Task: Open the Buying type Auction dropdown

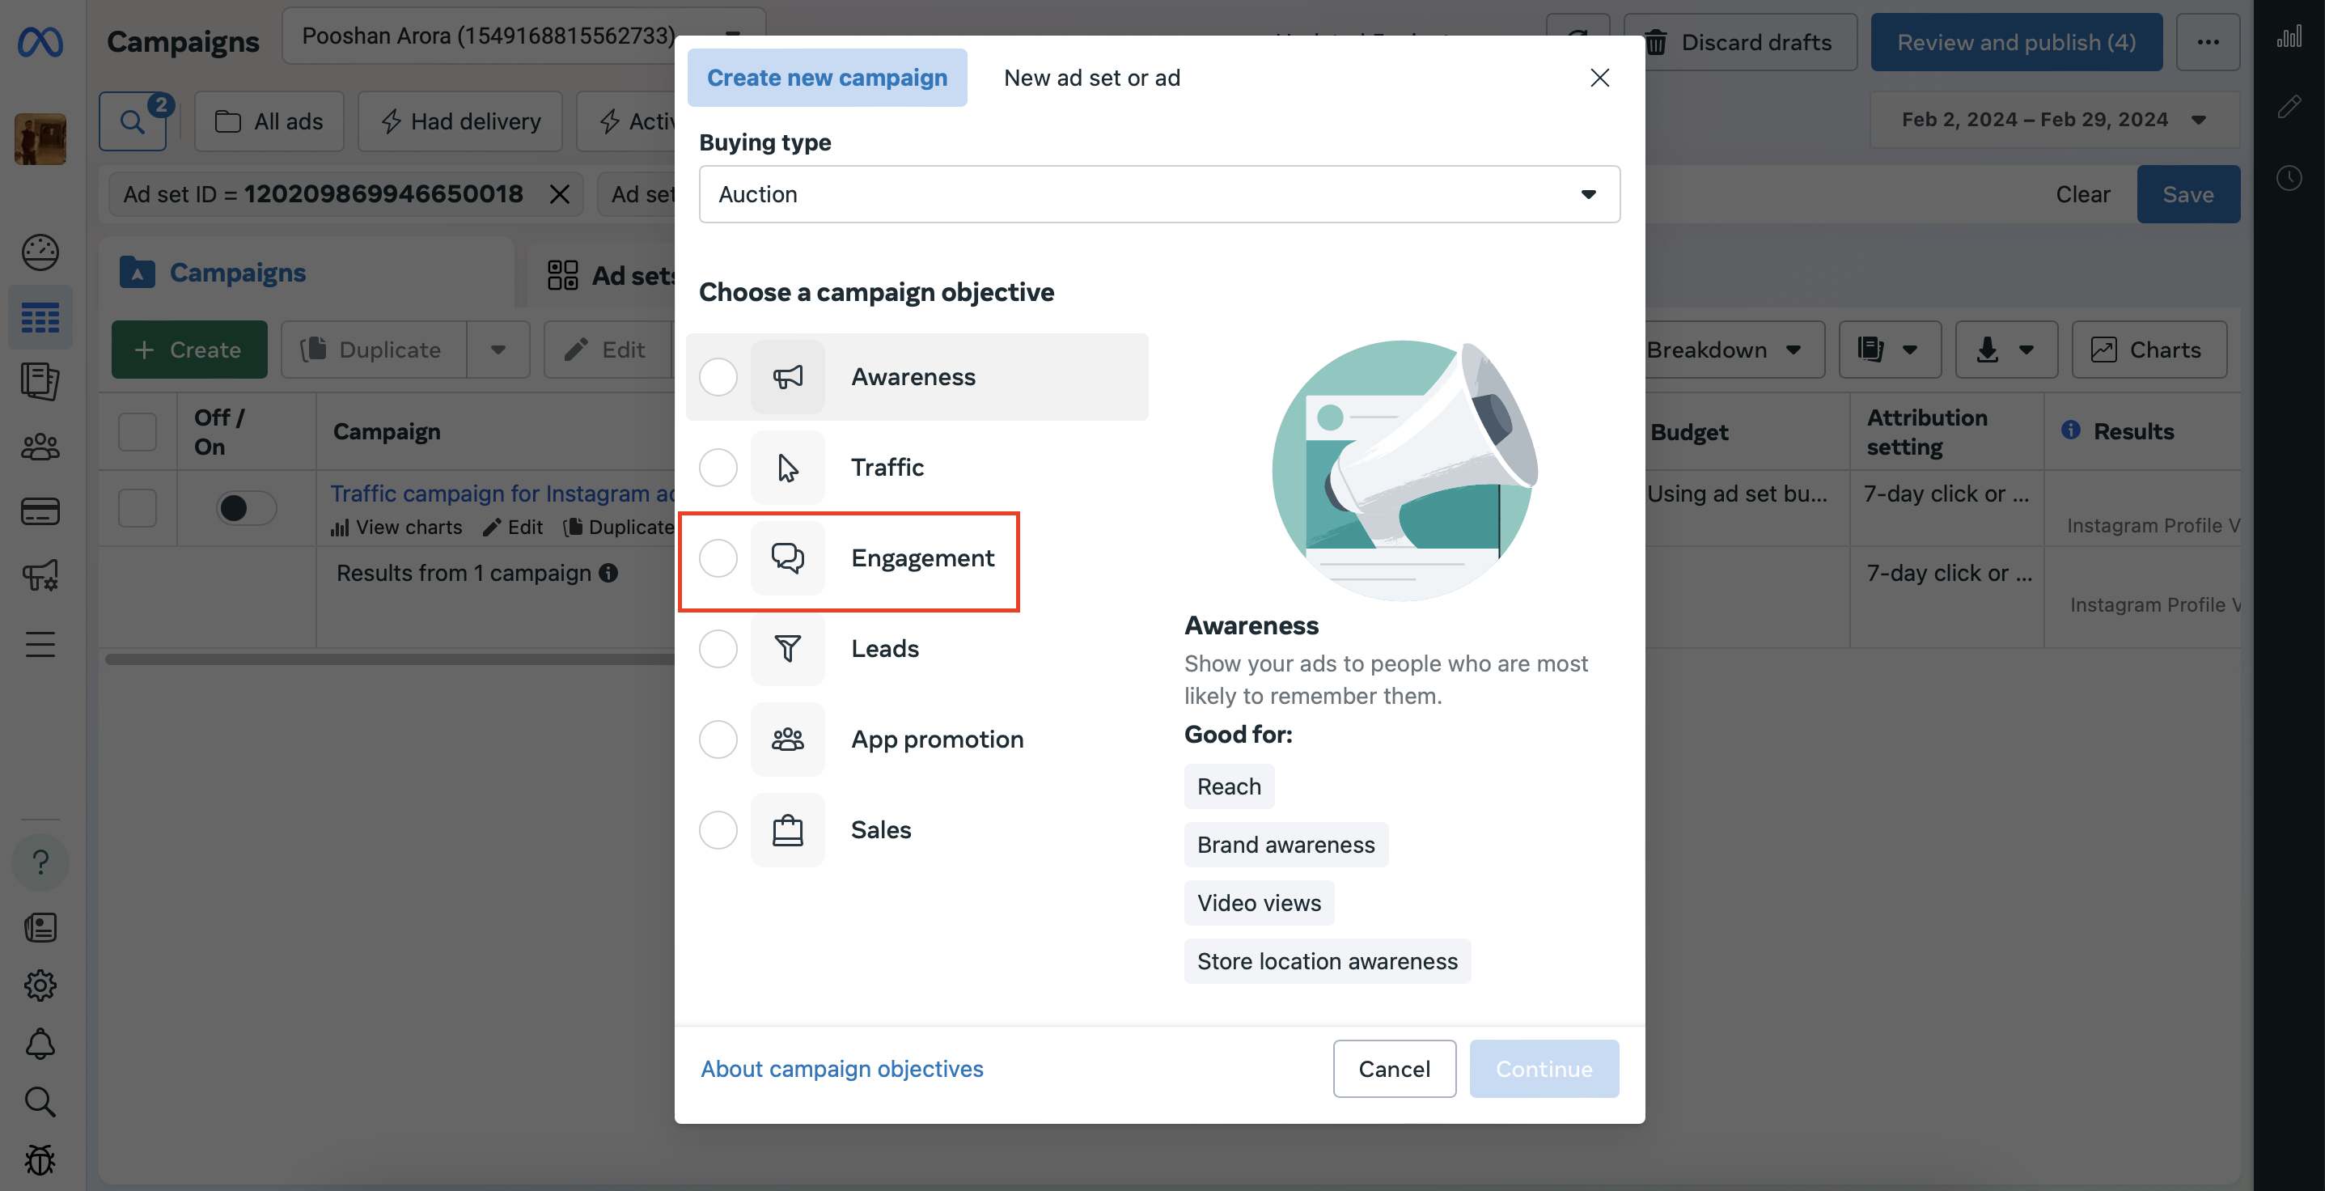Action: point(1159,194)
